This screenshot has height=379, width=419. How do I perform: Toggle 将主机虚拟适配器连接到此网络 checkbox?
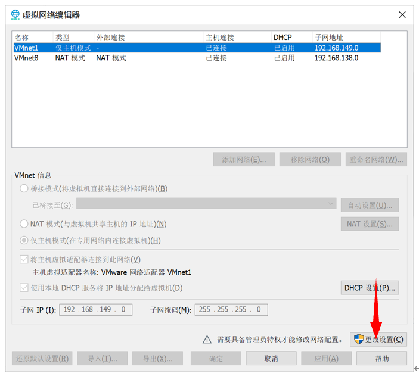click(x=24, y=259)
